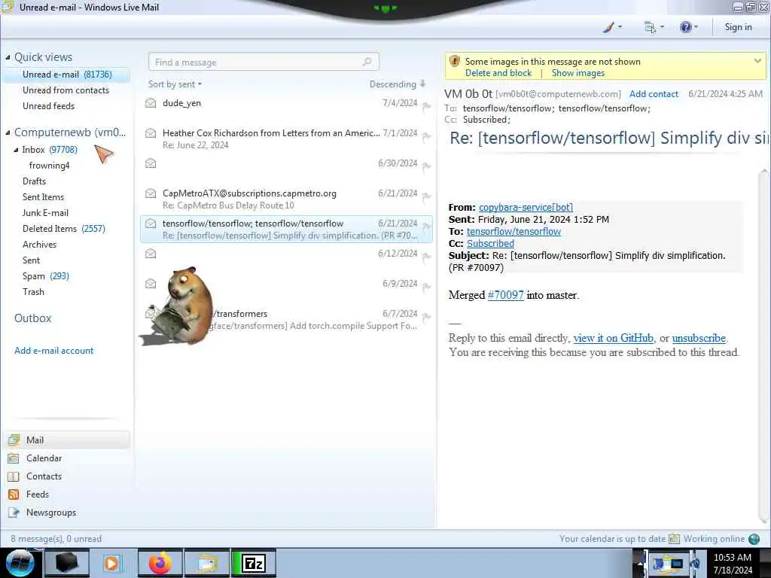
Task: Collapse the Inbox folder tree
Action: click(16, 150)
